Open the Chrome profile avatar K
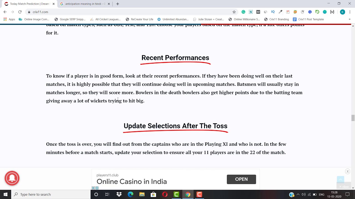This screenshot has width=355, height=199. pyautogui.click(x=343, y=12)
